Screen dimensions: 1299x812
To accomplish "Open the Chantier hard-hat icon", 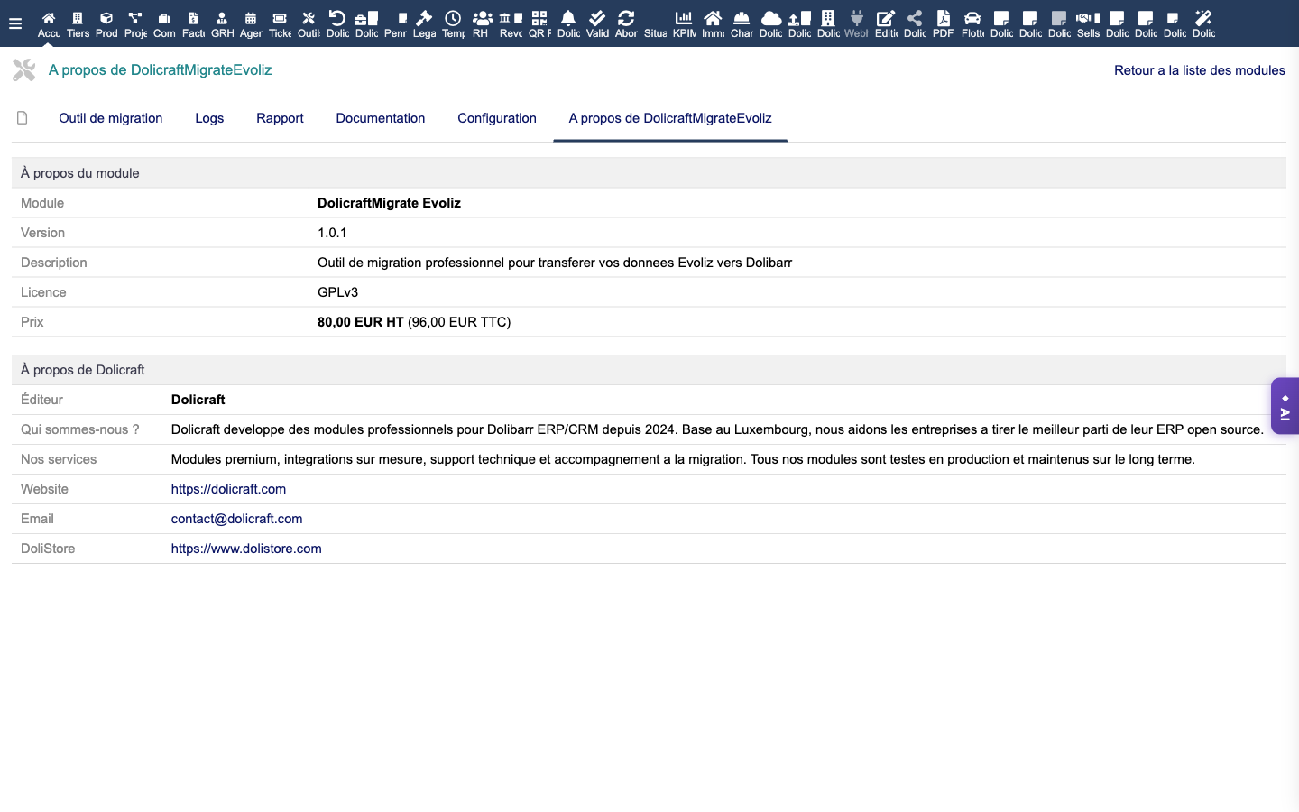I will pos(742,18).
